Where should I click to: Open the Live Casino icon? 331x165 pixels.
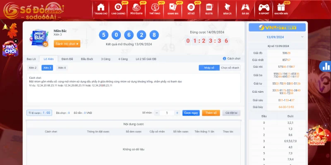tap(118, 7)
